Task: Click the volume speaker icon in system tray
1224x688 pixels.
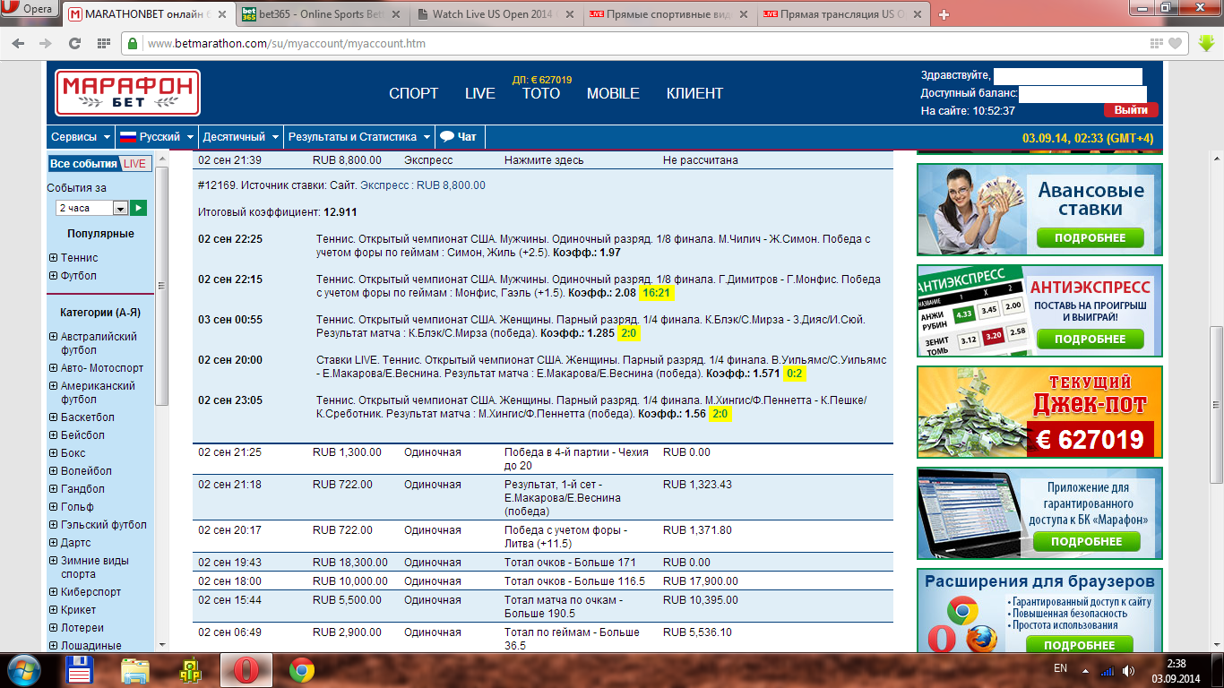Action: (x=1129, y=669)
